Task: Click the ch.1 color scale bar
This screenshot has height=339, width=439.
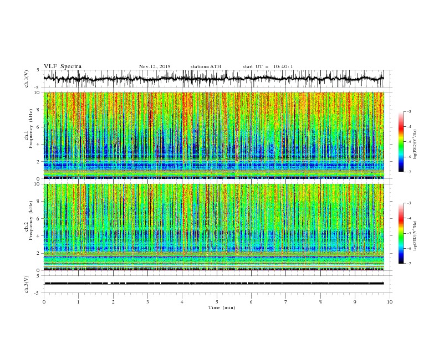Action: 401,141
